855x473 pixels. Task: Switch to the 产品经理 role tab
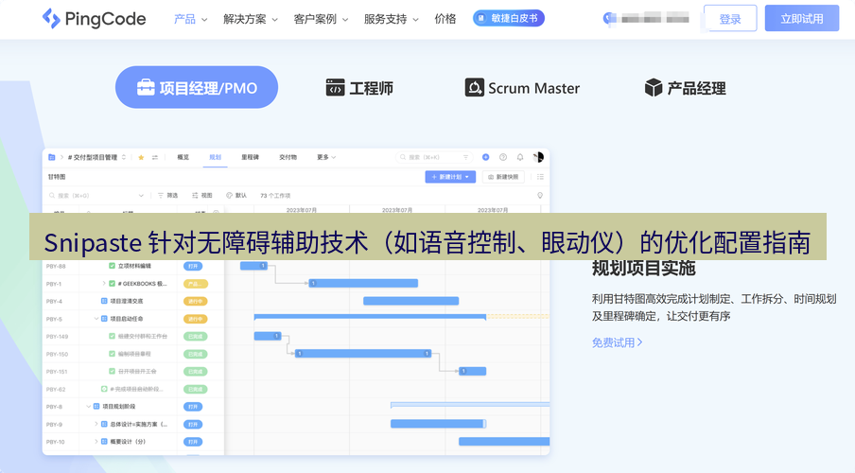click(x=685, y=88)
